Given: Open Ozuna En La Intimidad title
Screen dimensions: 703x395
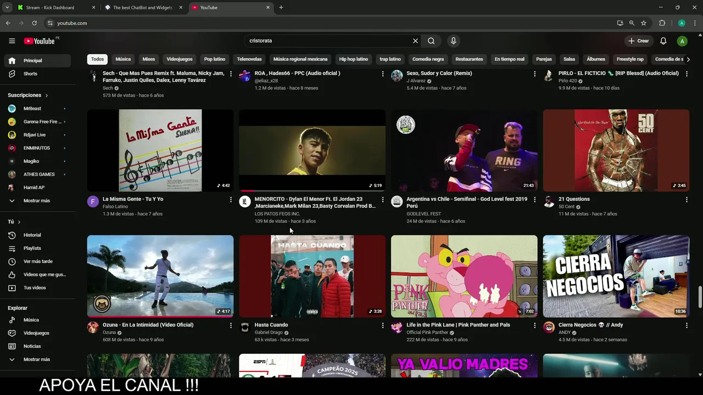Looking at the screenshot, I should [148, 325].
